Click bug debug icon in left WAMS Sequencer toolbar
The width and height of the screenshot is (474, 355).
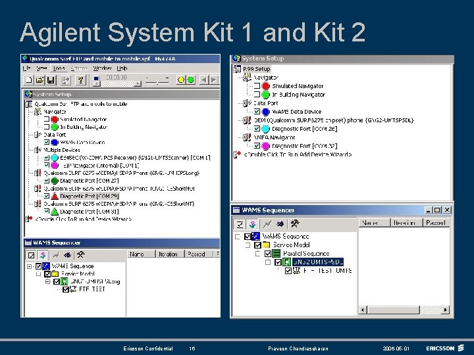coord(67,255)
